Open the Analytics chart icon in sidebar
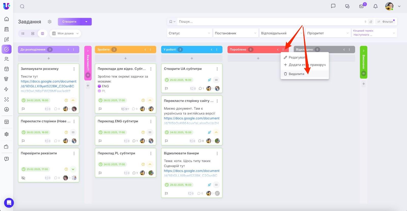 pos(7,109)
